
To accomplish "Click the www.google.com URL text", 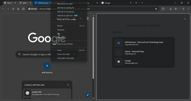I will 131,63.
